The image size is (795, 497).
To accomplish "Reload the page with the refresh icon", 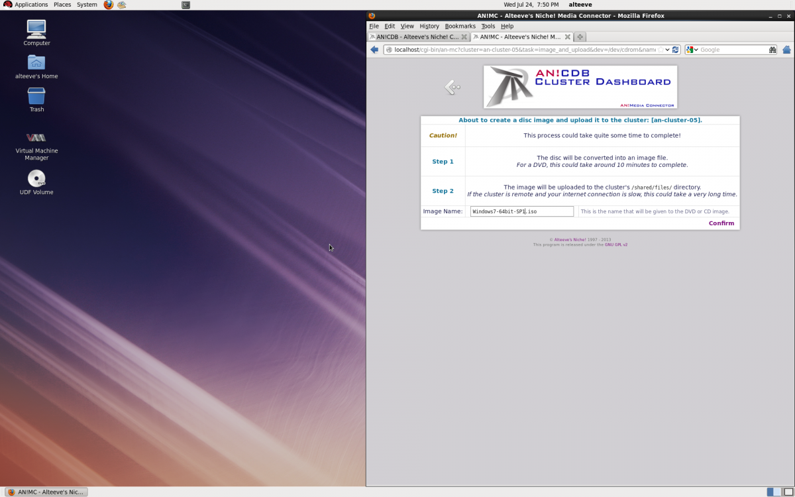I will [x=676, y=50].
